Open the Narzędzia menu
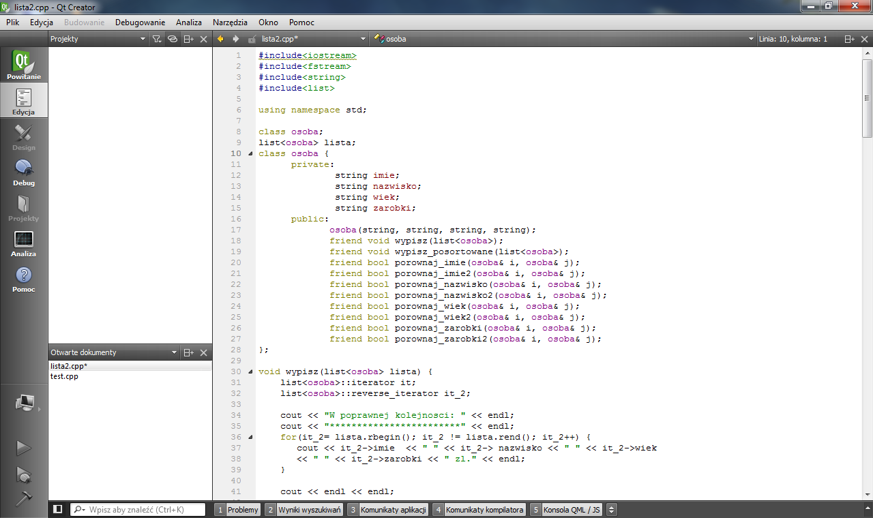 pyautogui.click(x=230, y=22)
